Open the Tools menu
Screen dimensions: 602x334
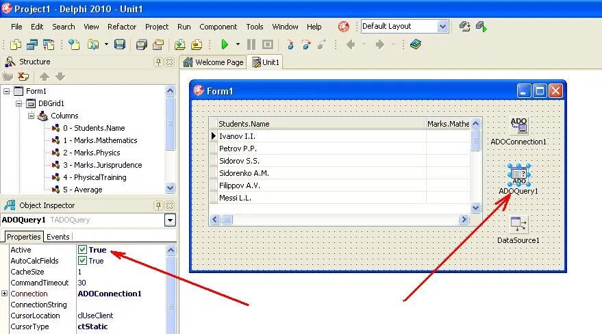255,27
